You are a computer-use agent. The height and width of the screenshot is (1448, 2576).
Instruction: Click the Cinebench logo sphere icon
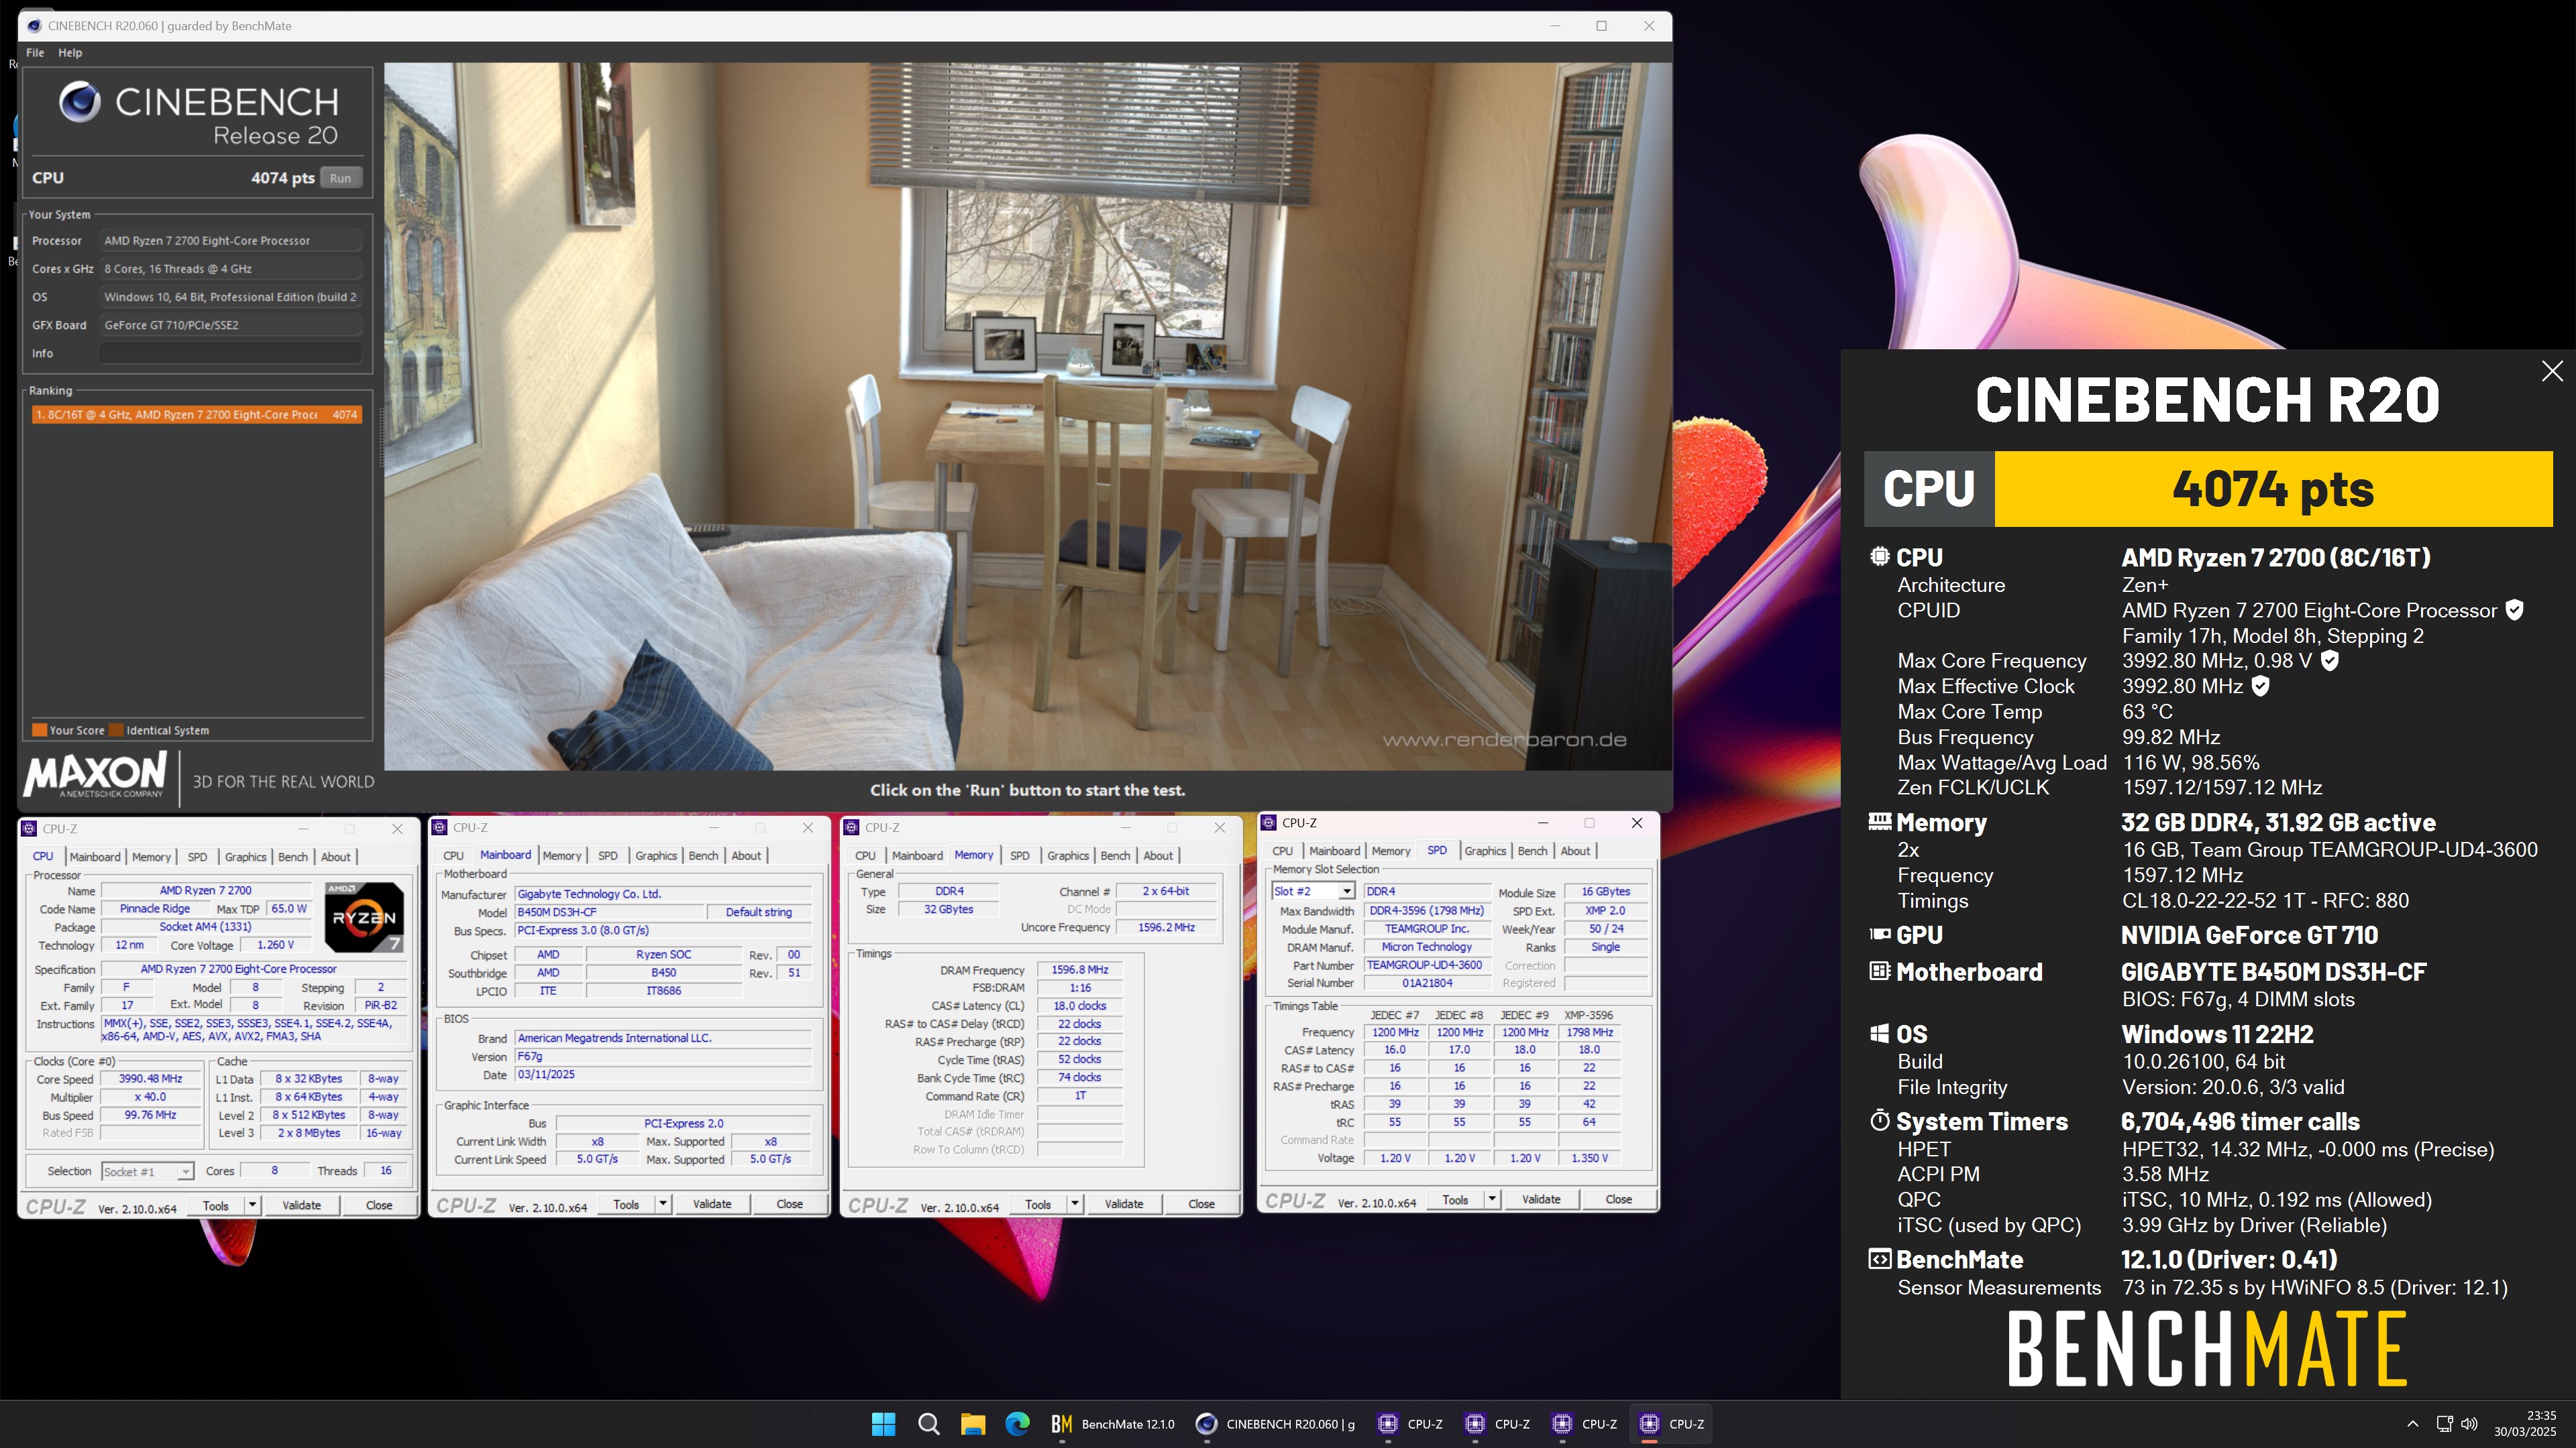click(x=79, y=102)
